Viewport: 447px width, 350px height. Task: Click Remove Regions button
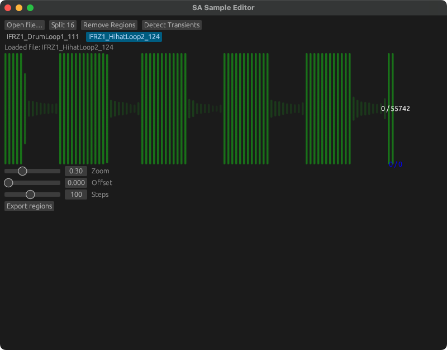[109, 25]
